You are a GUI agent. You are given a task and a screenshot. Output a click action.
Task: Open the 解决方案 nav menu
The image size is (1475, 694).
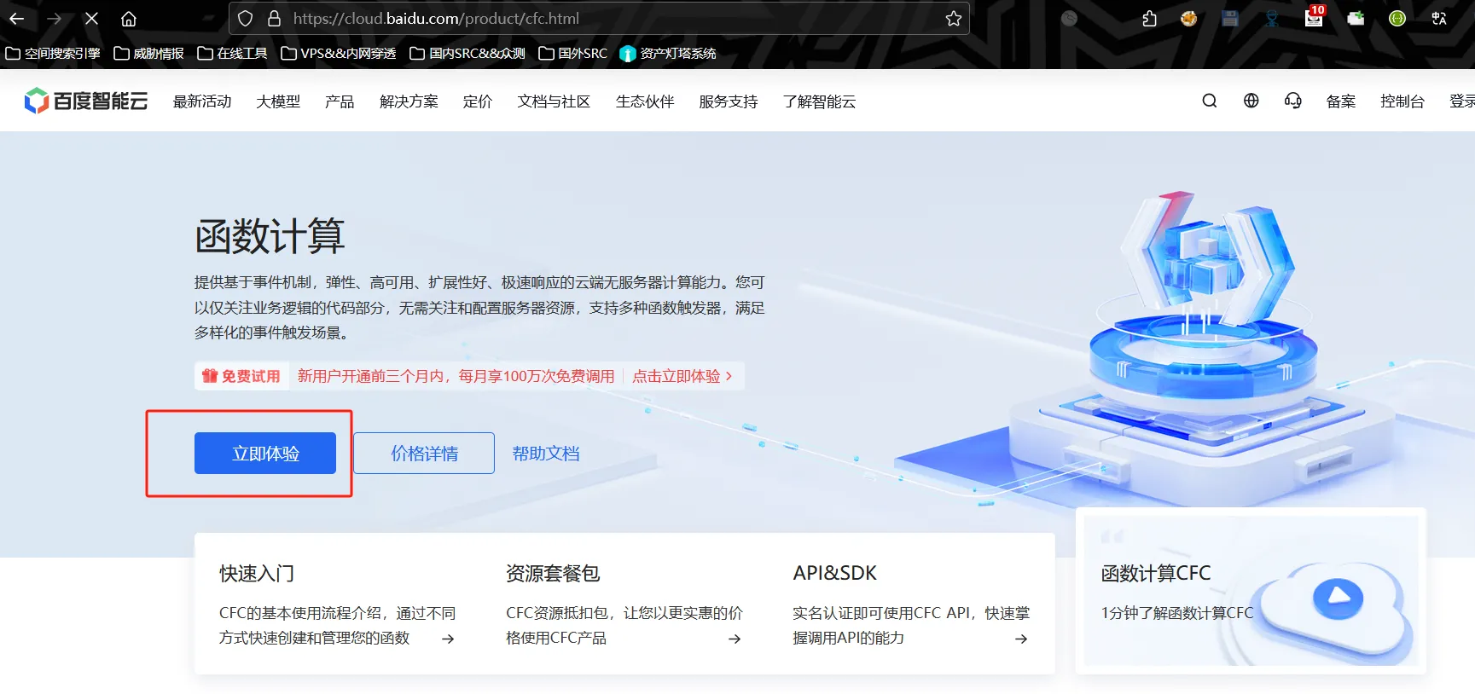(x=409, y=101)
